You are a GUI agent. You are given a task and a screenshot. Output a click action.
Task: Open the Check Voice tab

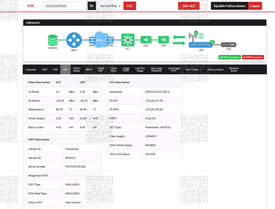113,69
